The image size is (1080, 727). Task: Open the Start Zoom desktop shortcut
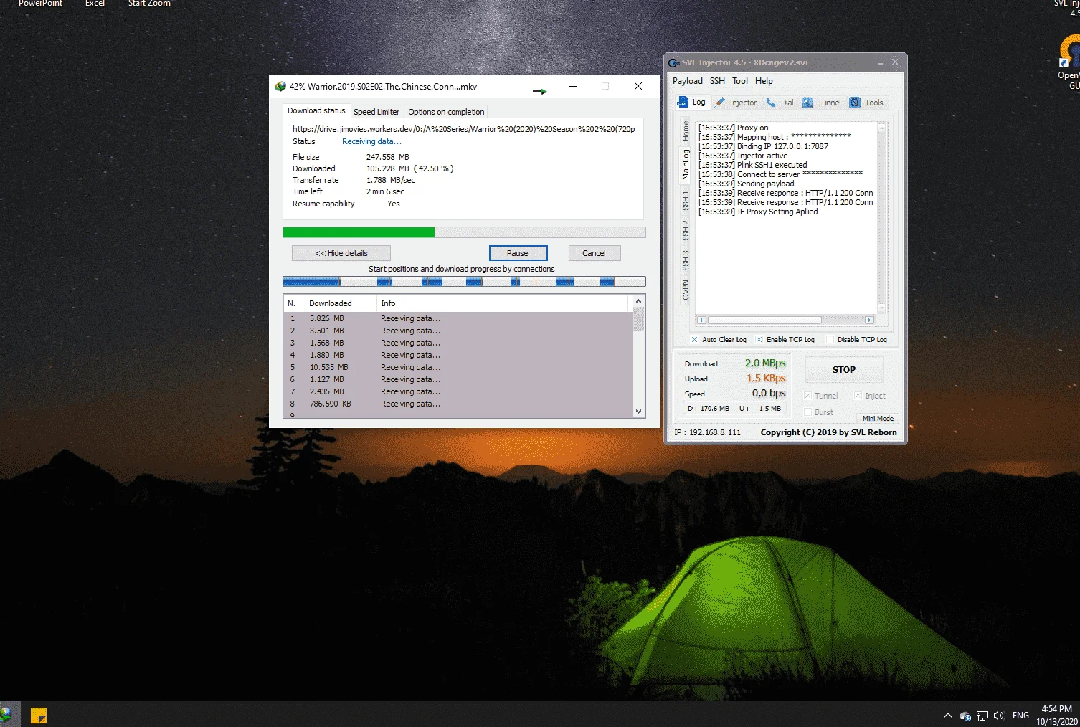click(149, 4)
